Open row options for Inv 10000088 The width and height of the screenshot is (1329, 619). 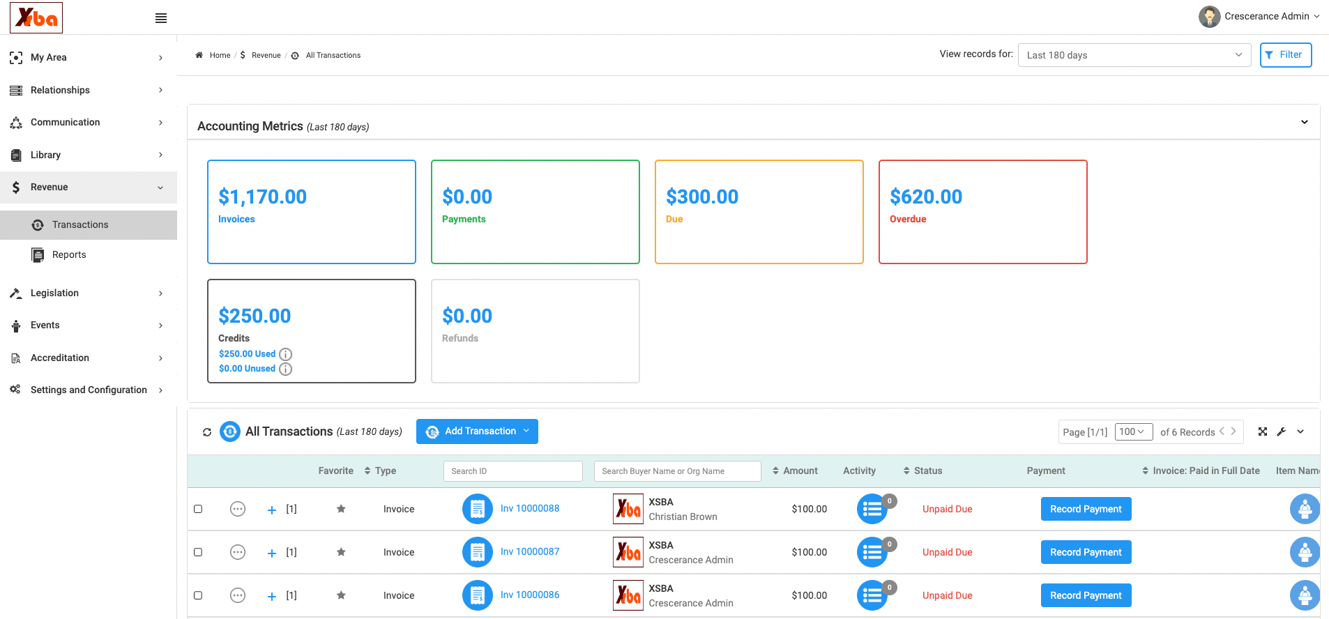tap(238, 509)
